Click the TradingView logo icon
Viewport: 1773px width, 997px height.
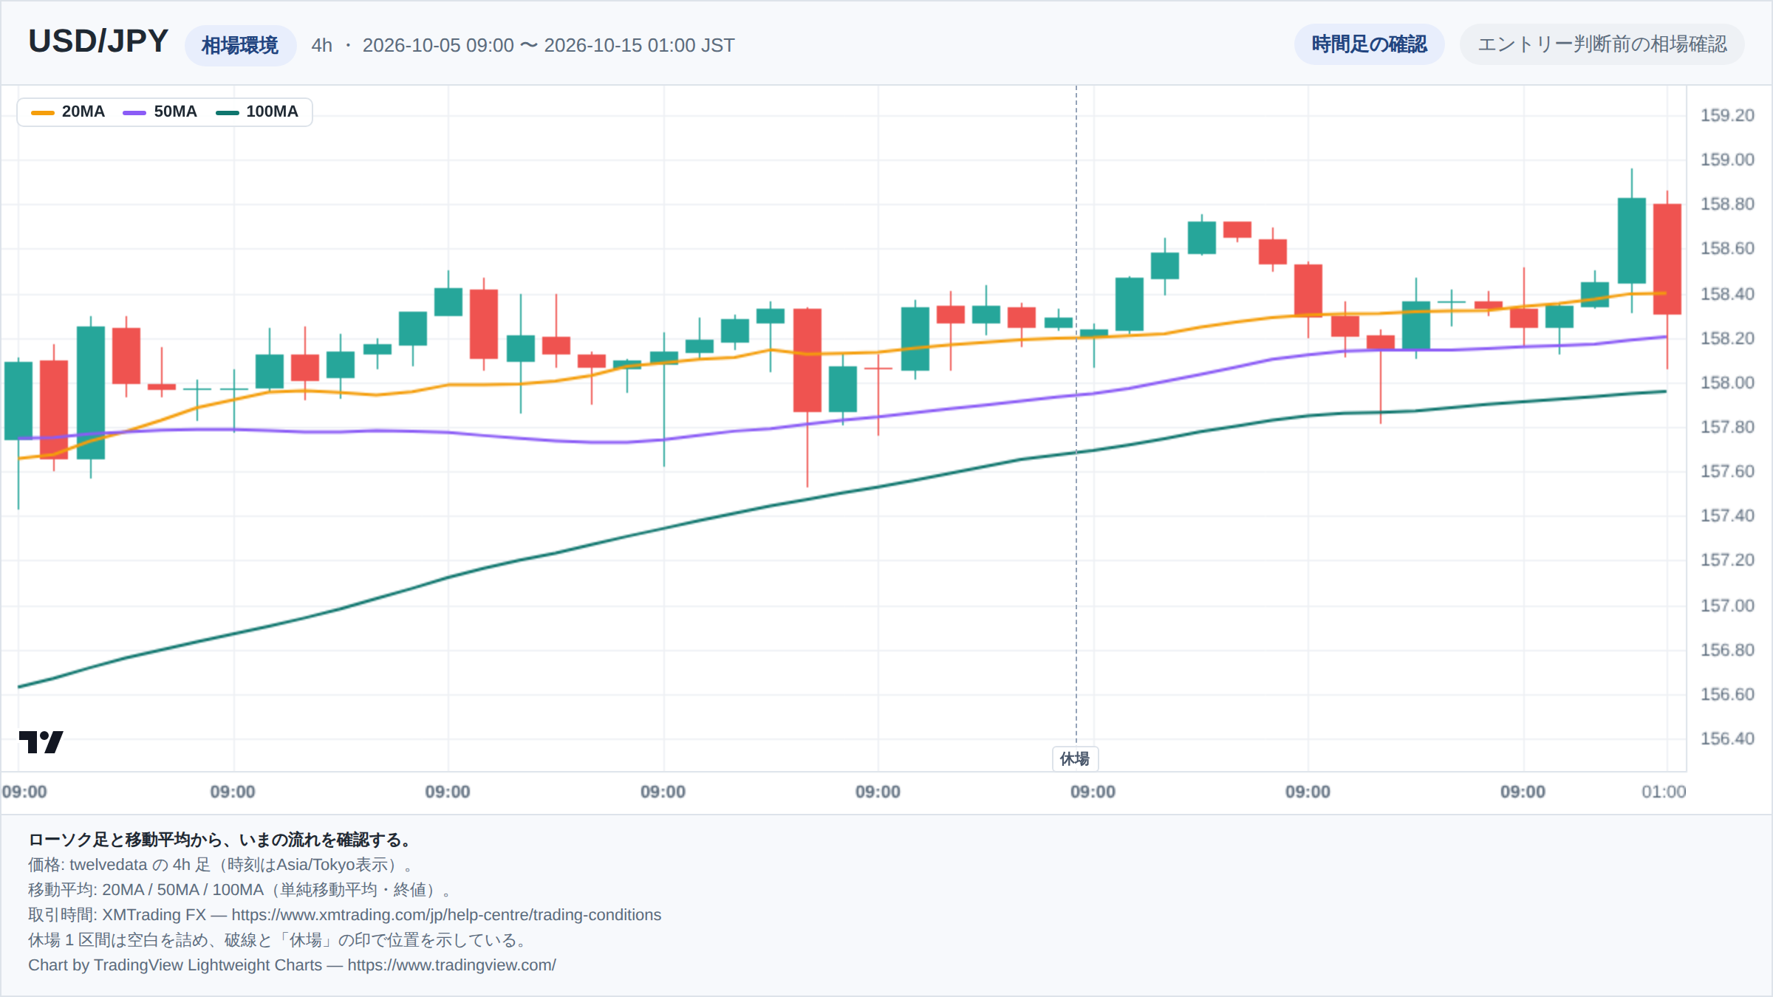[41, 741]
